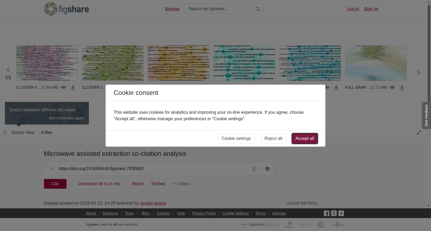Open footer About link
The image size is (431, 231).
91,213
